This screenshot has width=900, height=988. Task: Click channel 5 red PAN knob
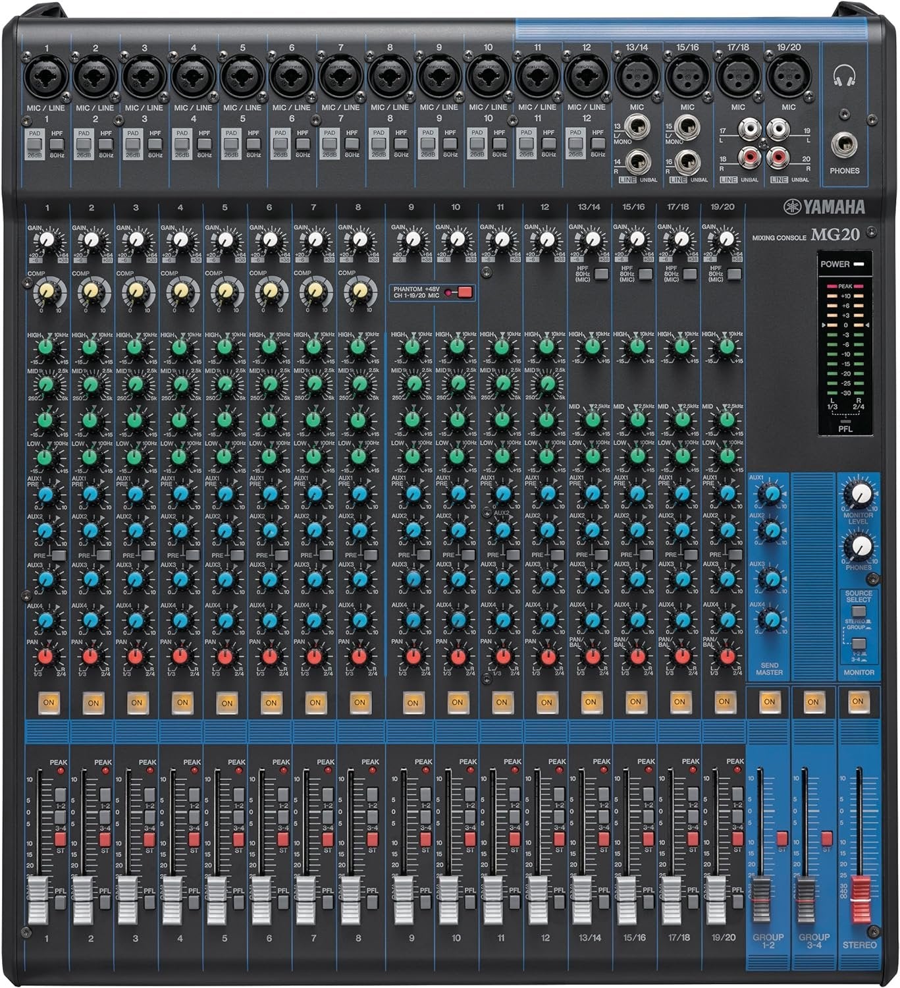tap(225, 656)
